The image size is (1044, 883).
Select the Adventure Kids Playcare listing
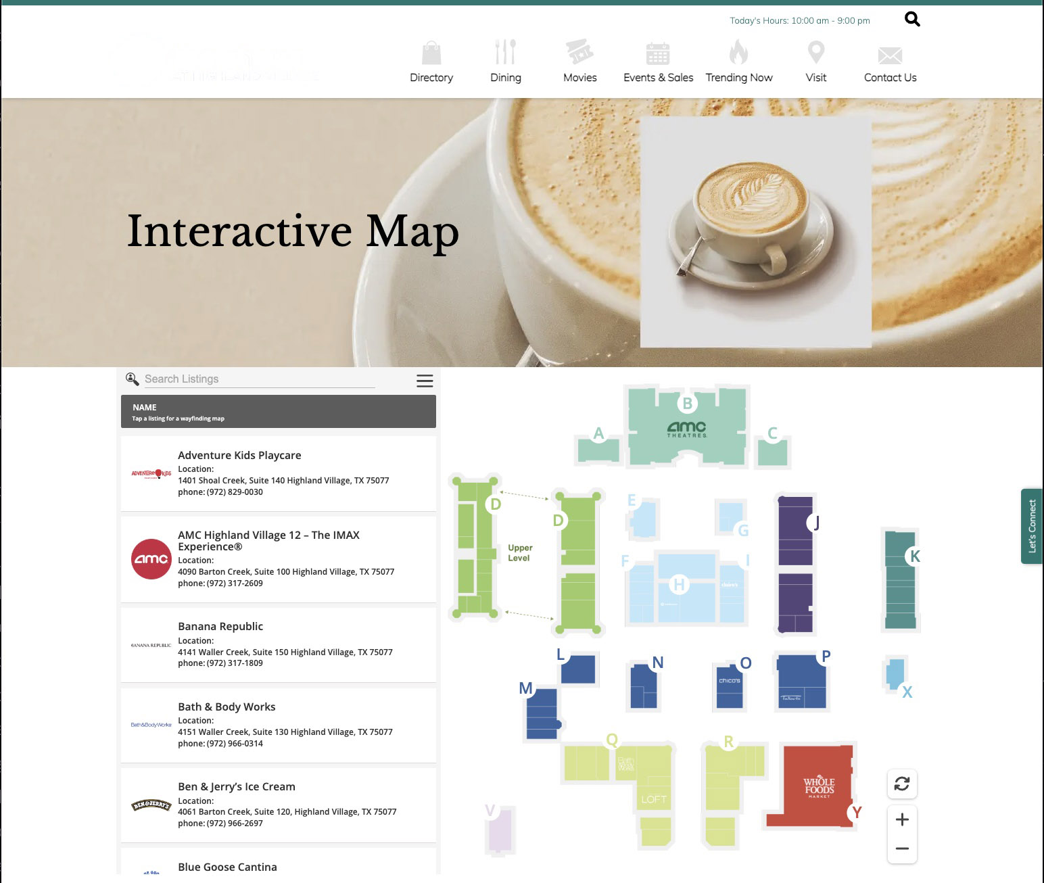tap(279, 473)
